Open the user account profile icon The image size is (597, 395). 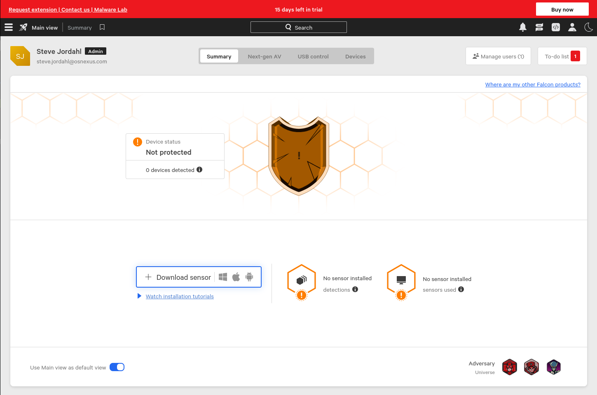pyautogui.click(x=572, y=27)
